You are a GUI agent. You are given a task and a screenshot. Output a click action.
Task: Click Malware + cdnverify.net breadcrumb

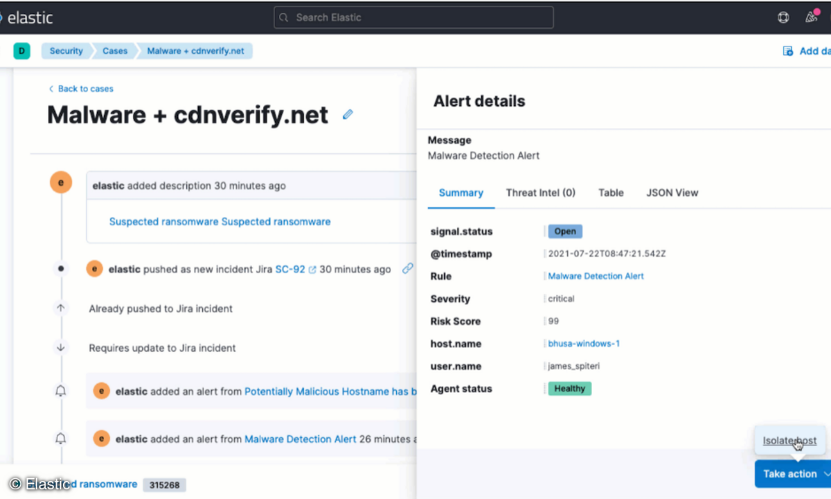pos(196,51)
